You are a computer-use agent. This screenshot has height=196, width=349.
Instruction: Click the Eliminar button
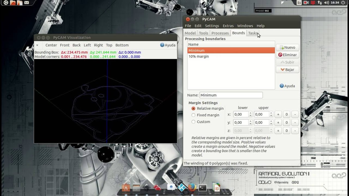(x=287, y=55)
